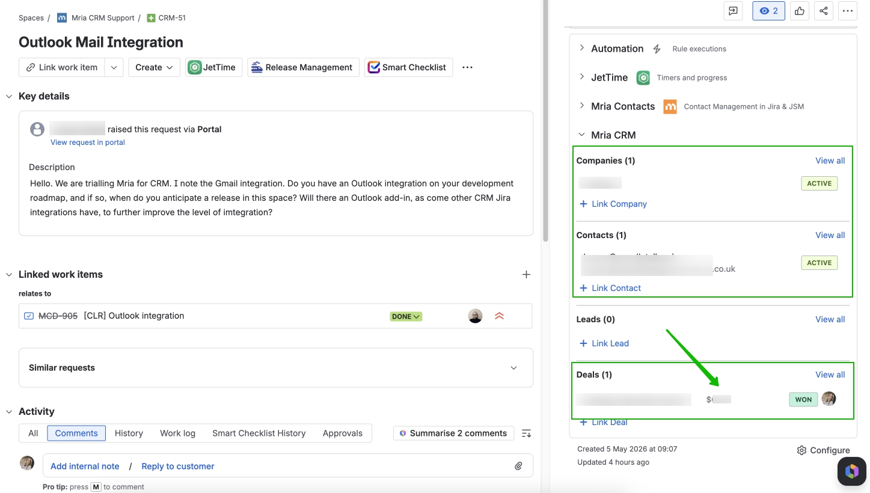Viewport: 870px width, 493px height.
Task: Click the Release Management ship icon
Action: (x=257, y=67)
